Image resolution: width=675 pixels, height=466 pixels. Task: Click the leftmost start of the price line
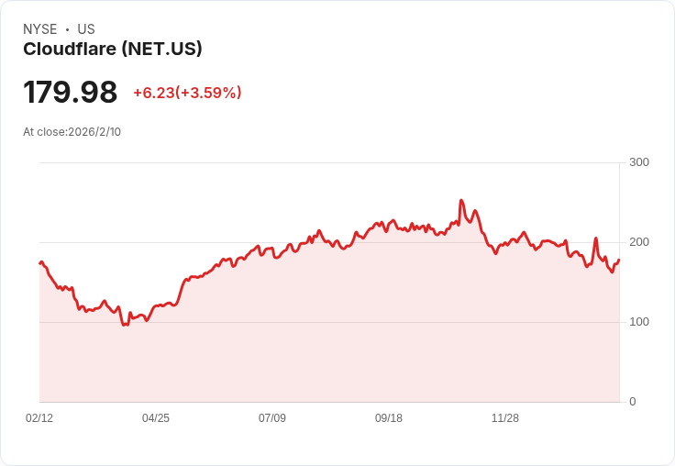pyautogui.click(x=40, y=263)
